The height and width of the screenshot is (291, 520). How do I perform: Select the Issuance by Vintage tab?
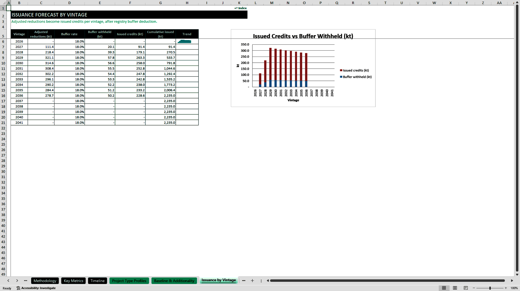tap(219, 280)
